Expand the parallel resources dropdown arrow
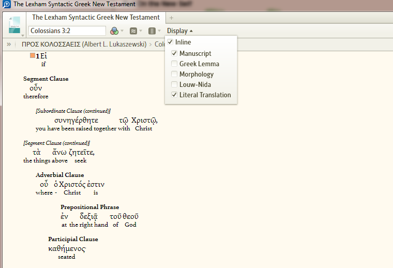Image resolution: width=393 pixels, height=268 pixels. click(x=141, y=31)
